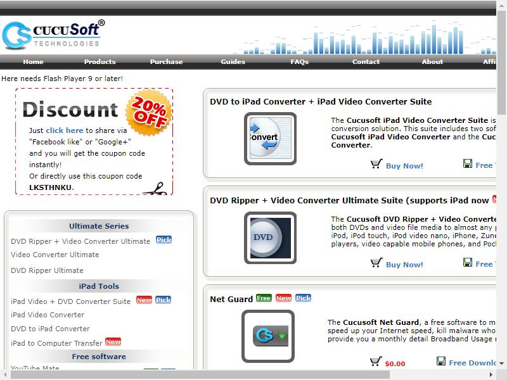Open the Video Converter Ultimate sidebar link
The height and width of the screenshot is (380, 507).
pyautogui.click(x=55, y=255)
